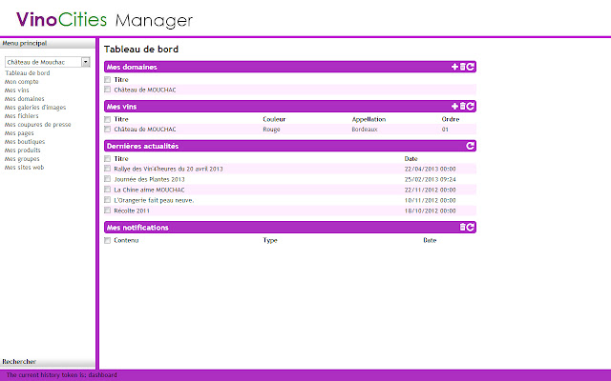Open Tableau de bord in the menu
Viewport: 611px width, 381px height.
[x=28, y=73]
